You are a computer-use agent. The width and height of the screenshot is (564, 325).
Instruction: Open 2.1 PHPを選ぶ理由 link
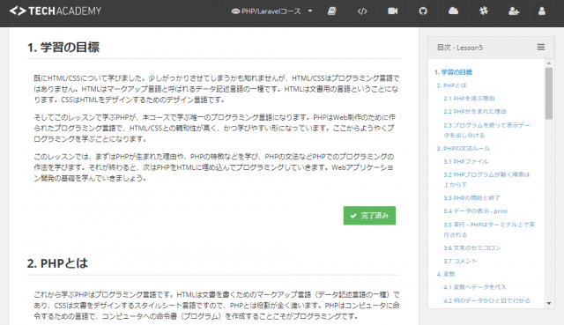tap(469, 99)
